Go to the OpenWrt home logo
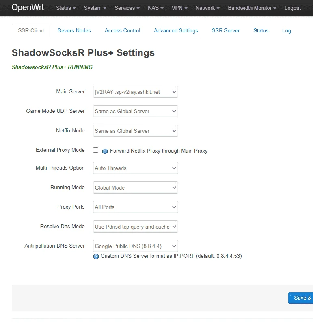 point(28,7)
